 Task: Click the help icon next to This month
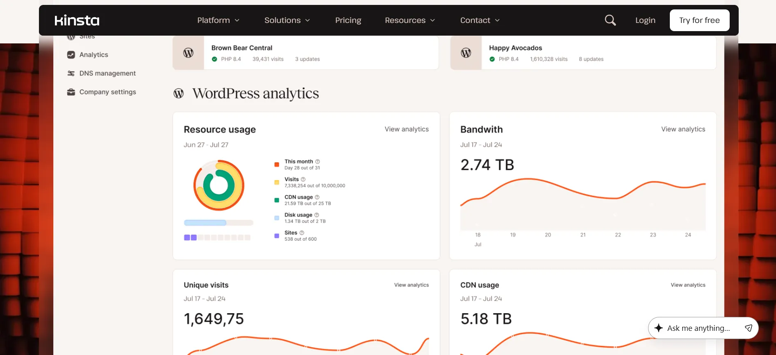tap(318, 161)
